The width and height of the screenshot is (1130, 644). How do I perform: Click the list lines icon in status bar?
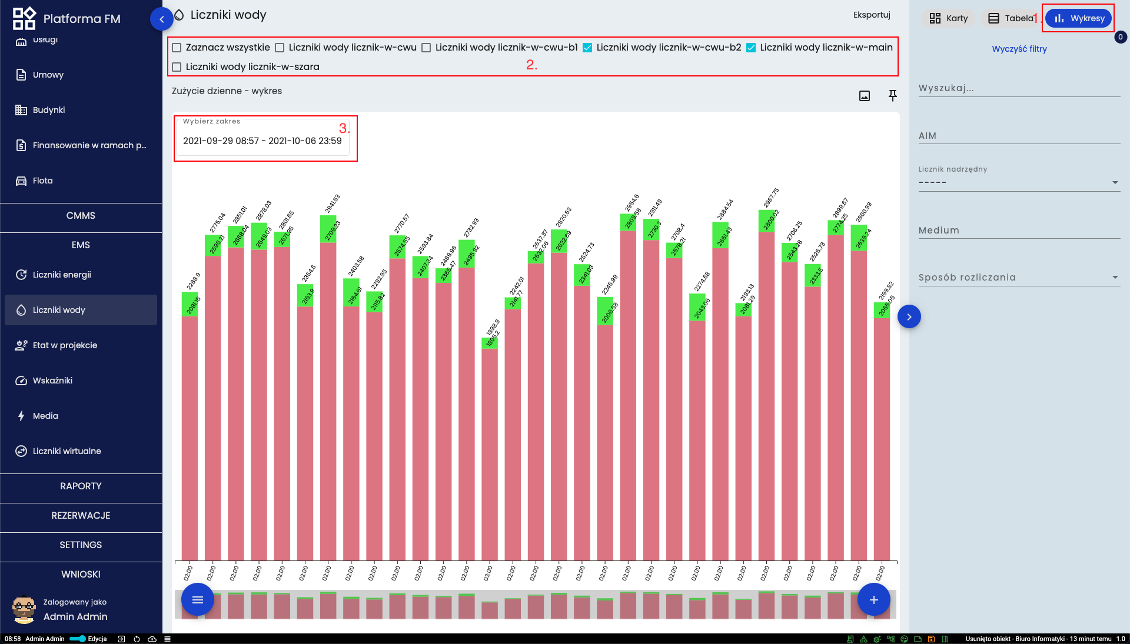coord(167,639)
